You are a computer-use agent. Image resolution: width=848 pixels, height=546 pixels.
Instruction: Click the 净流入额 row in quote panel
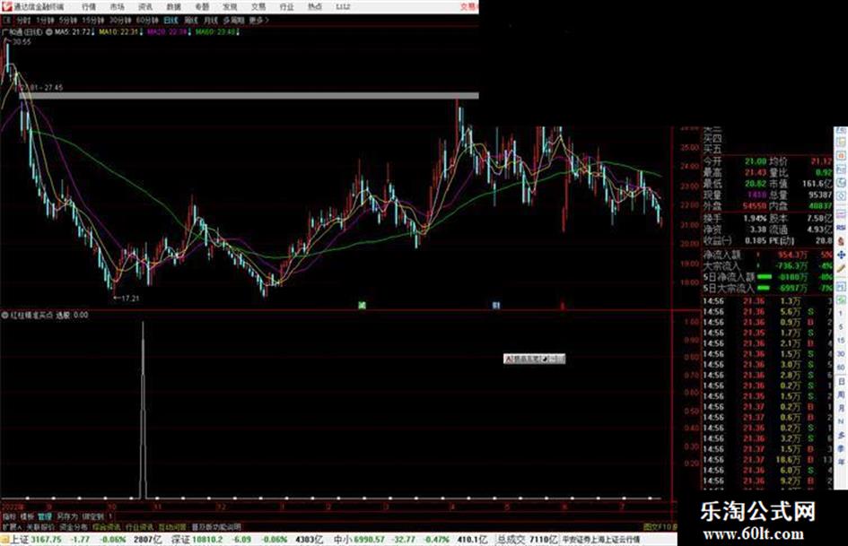tap(767, 255)
